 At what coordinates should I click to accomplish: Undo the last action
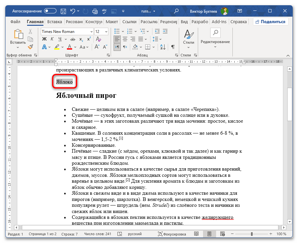coord(72,11)
